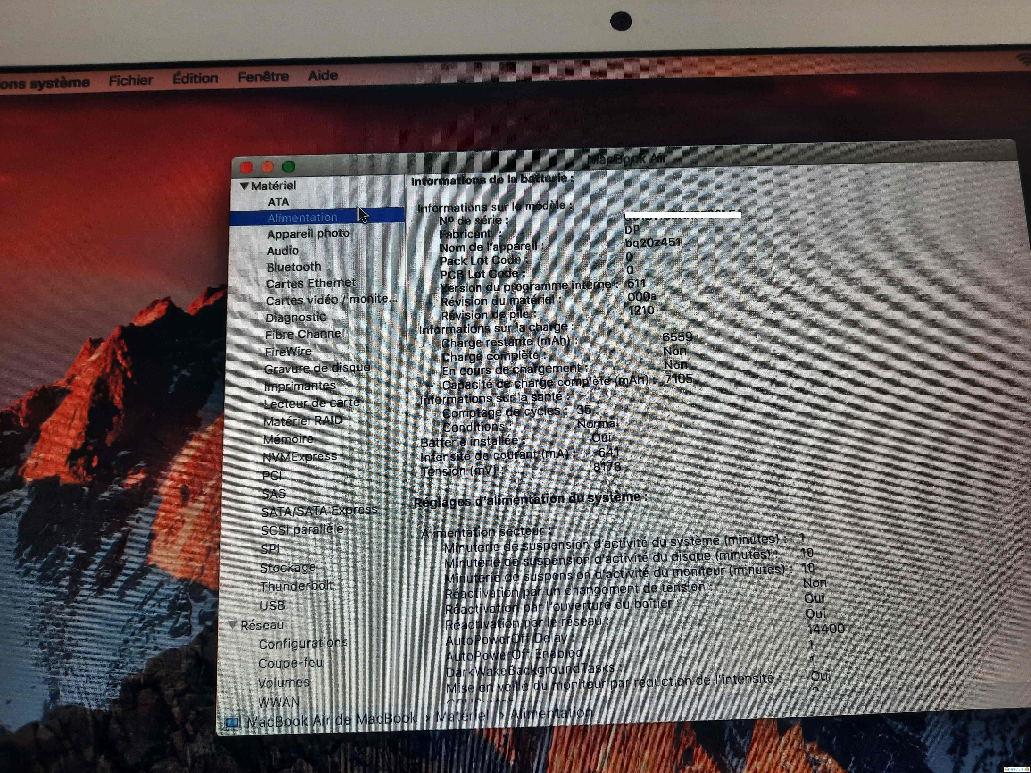Screen dimensions: 1031x773
Task: Click the remaining charge value 6559
Action: [677, 337]
